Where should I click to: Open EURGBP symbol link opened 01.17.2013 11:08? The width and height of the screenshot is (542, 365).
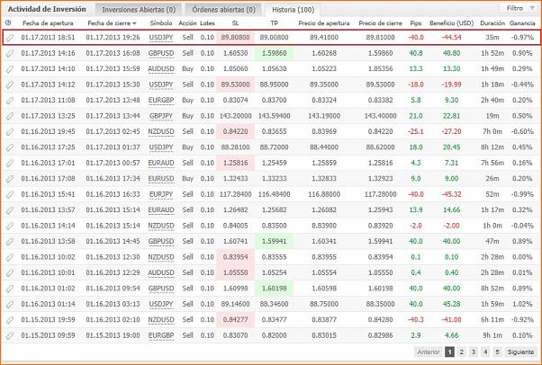click(161, 100)
